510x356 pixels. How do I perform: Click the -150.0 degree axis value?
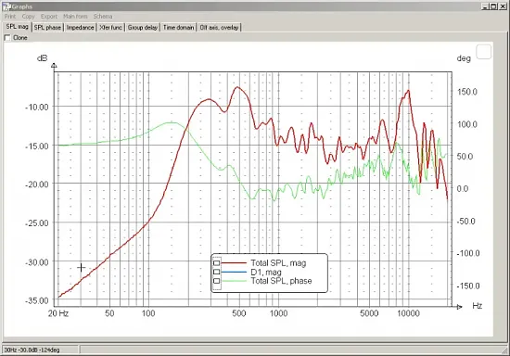[468, 286]
